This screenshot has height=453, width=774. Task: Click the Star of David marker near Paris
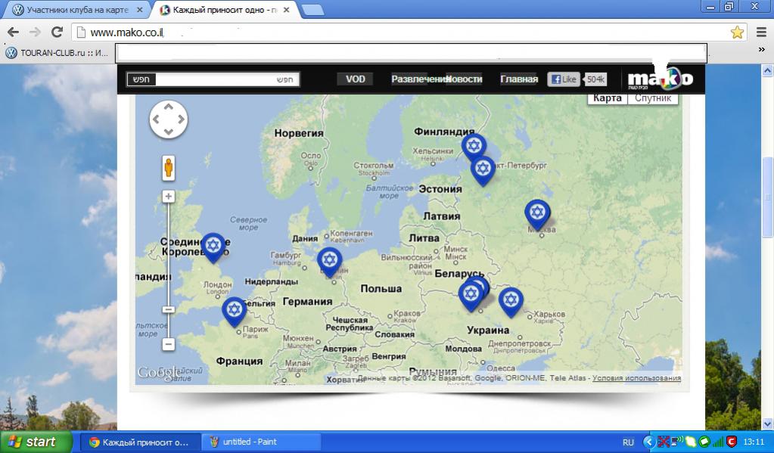[x=234, y=311]
